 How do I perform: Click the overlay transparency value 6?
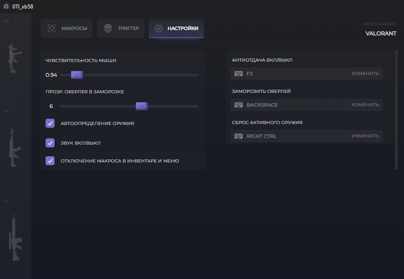[x=51, y=106]
